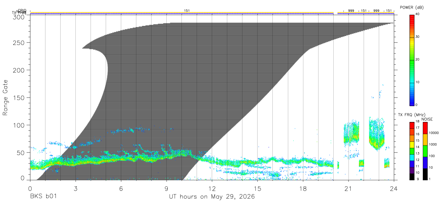
Task: Click the backscatter cluster between 21 and 22 UT
Action: [351, 133]
